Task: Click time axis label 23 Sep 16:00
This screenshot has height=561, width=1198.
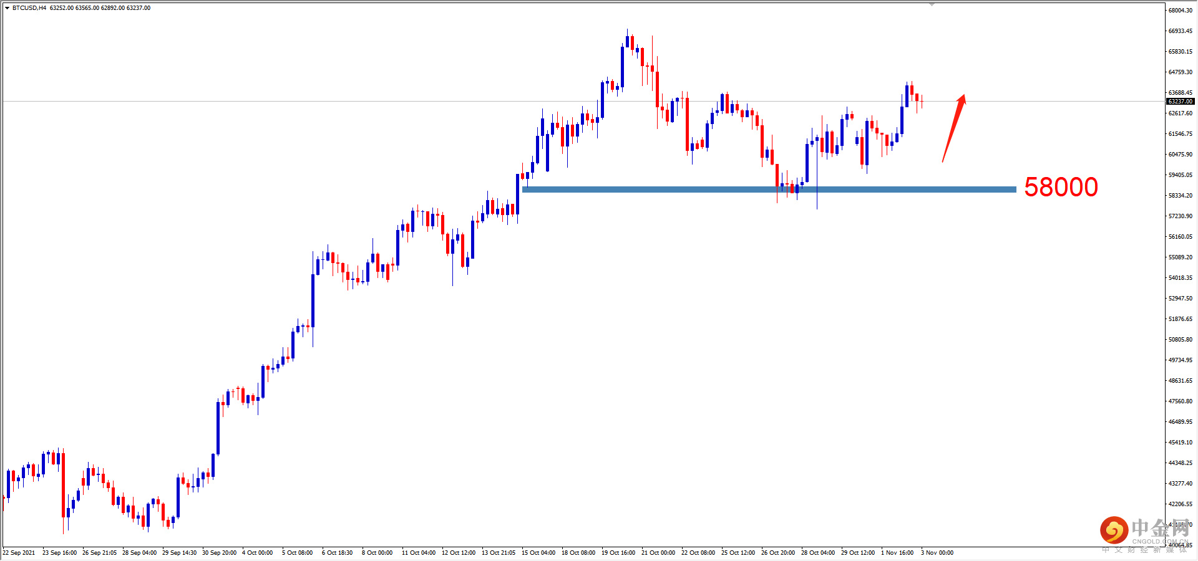Action: 59,553
